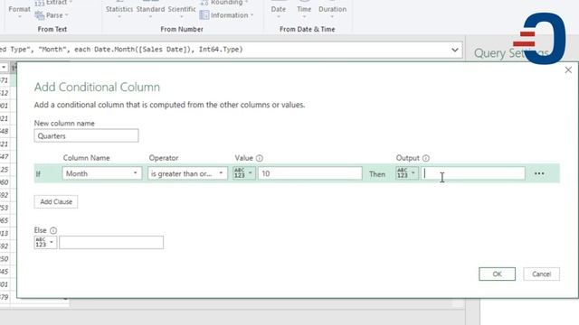Expand the formula bar chevron

(x=455, y=50)
